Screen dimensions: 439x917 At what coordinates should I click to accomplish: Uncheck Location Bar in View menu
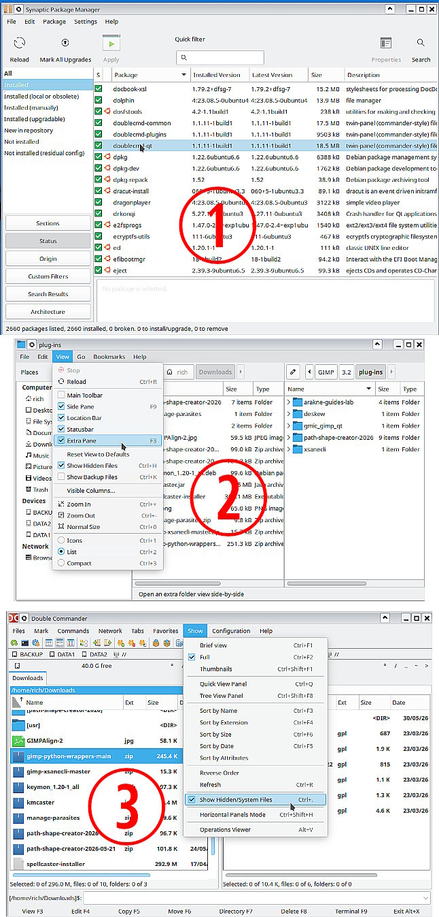[x=61, y=418]
